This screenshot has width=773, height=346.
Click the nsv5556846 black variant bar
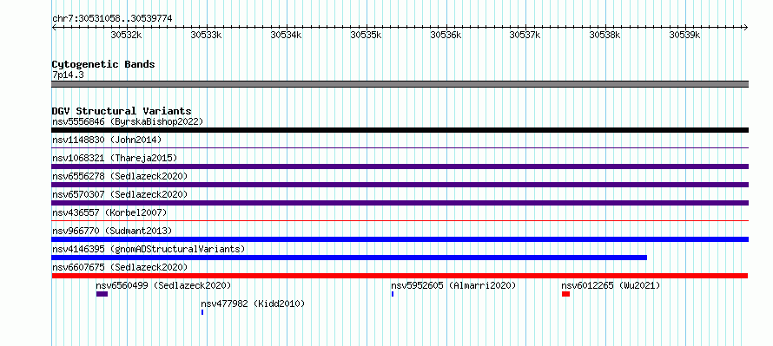(x=400, y=130)
